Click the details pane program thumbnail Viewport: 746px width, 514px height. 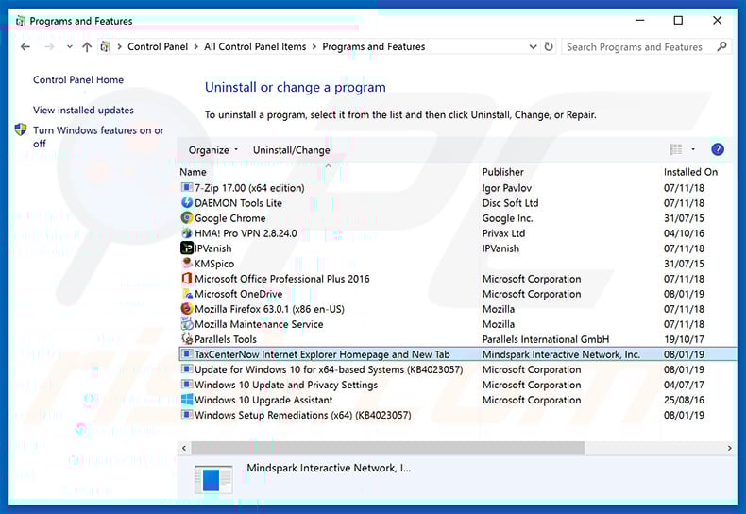coord(213,479)
